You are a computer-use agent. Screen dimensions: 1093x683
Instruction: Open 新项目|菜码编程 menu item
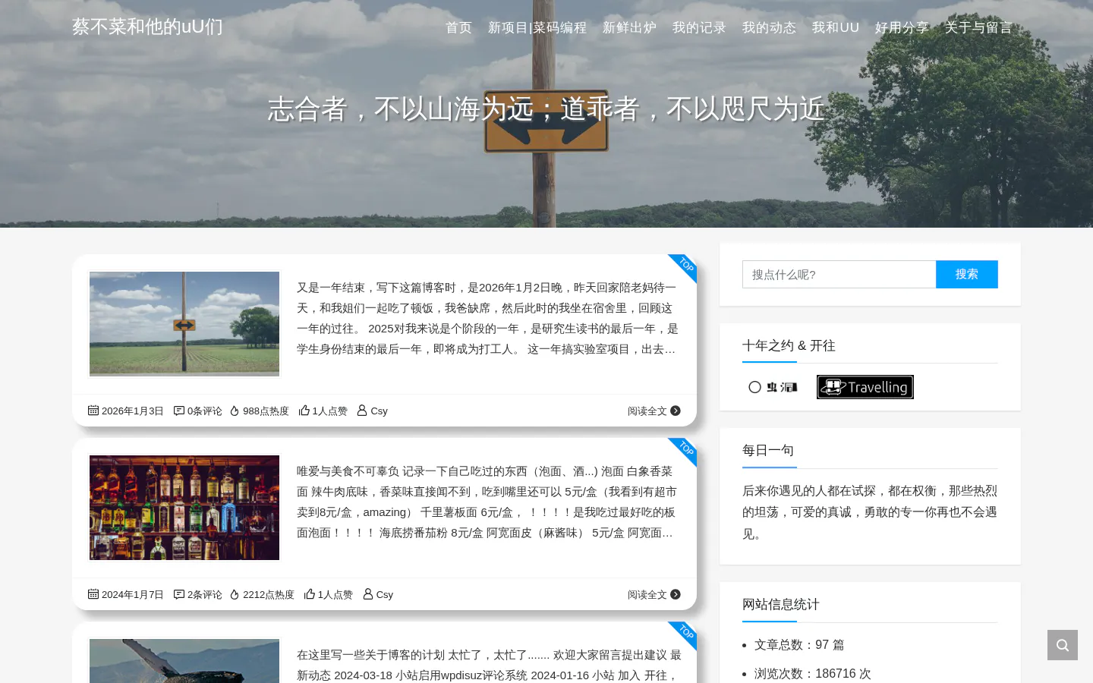[537, 28]
